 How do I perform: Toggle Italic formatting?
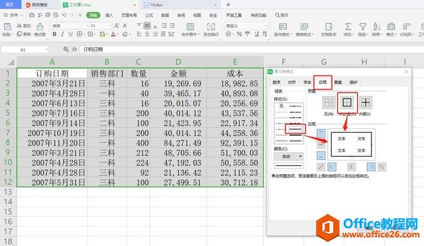pos(62,34)
